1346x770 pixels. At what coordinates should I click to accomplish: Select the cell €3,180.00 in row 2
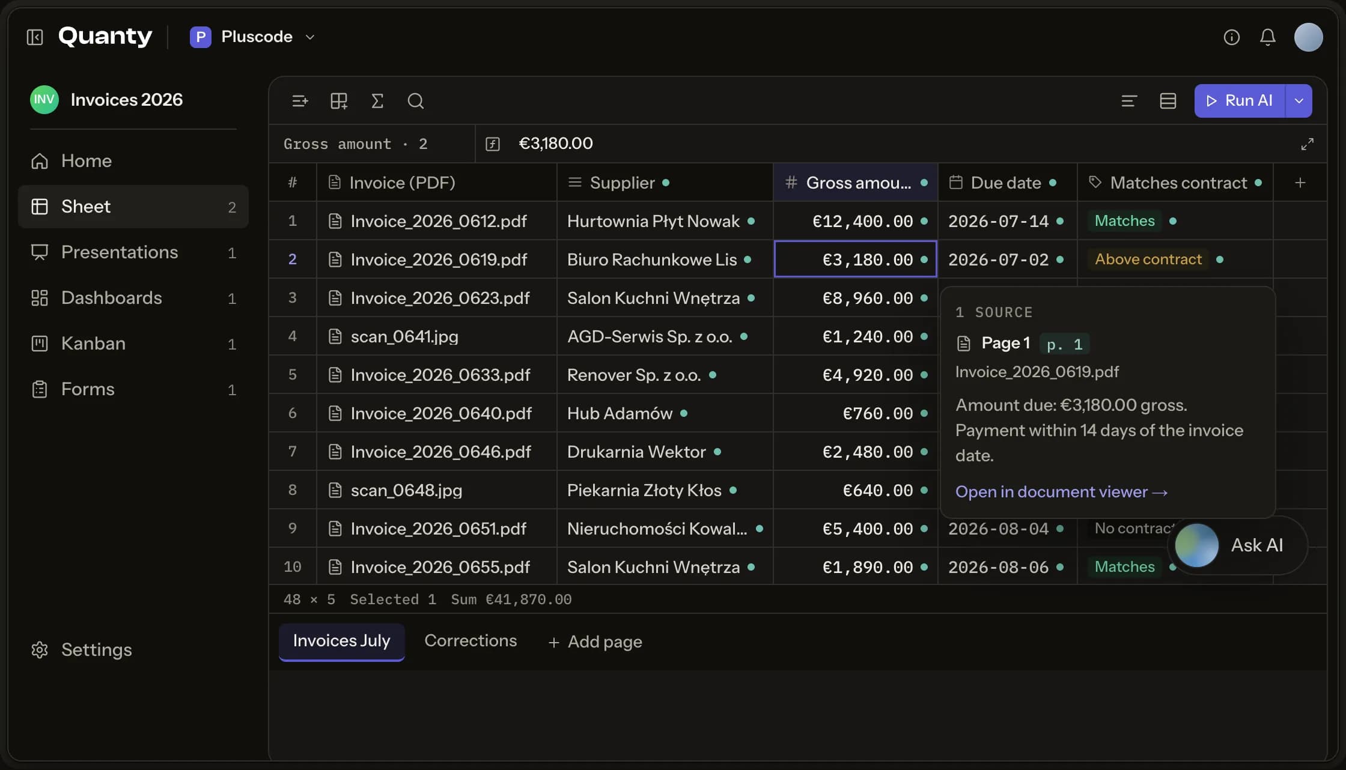[x=856, y=259]
